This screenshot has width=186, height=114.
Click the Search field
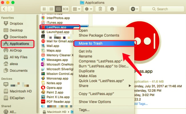163,9
